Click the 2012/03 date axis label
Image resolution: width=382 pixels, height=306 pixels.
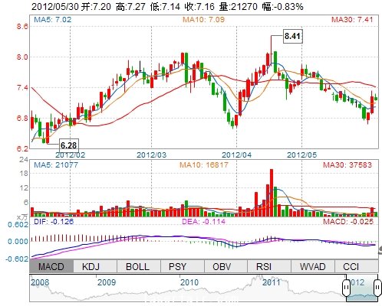(x=152, y=155)
